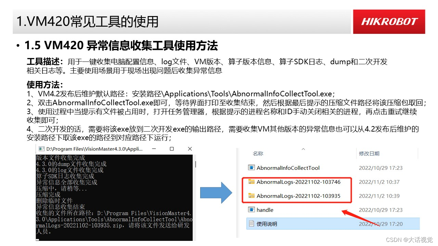Click the console line '异常信息全部收集完成'
Screen dimensions: 438x246
(x=67, y=182)
